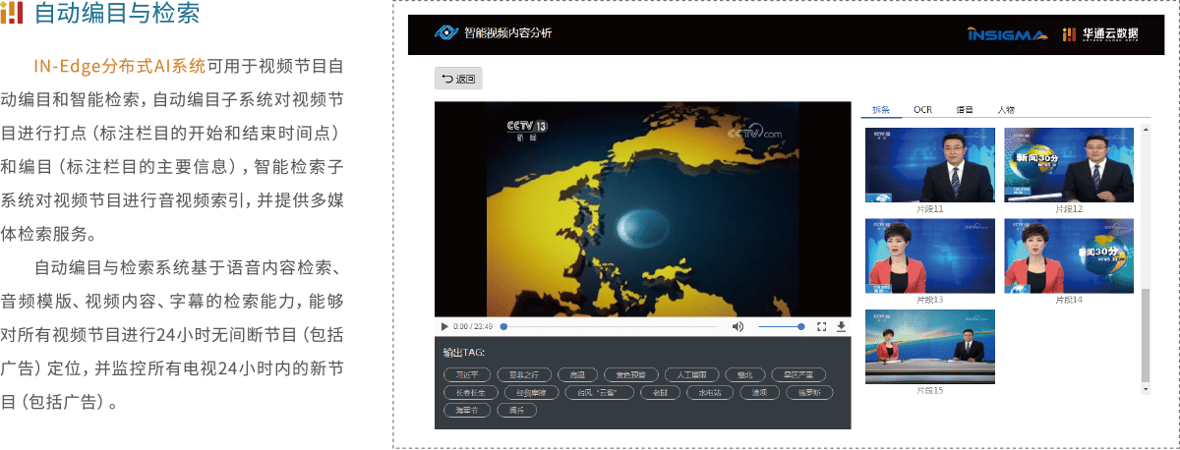Click the 高温 output tag
Viewport: 1180px width, 450px height.
577,374
